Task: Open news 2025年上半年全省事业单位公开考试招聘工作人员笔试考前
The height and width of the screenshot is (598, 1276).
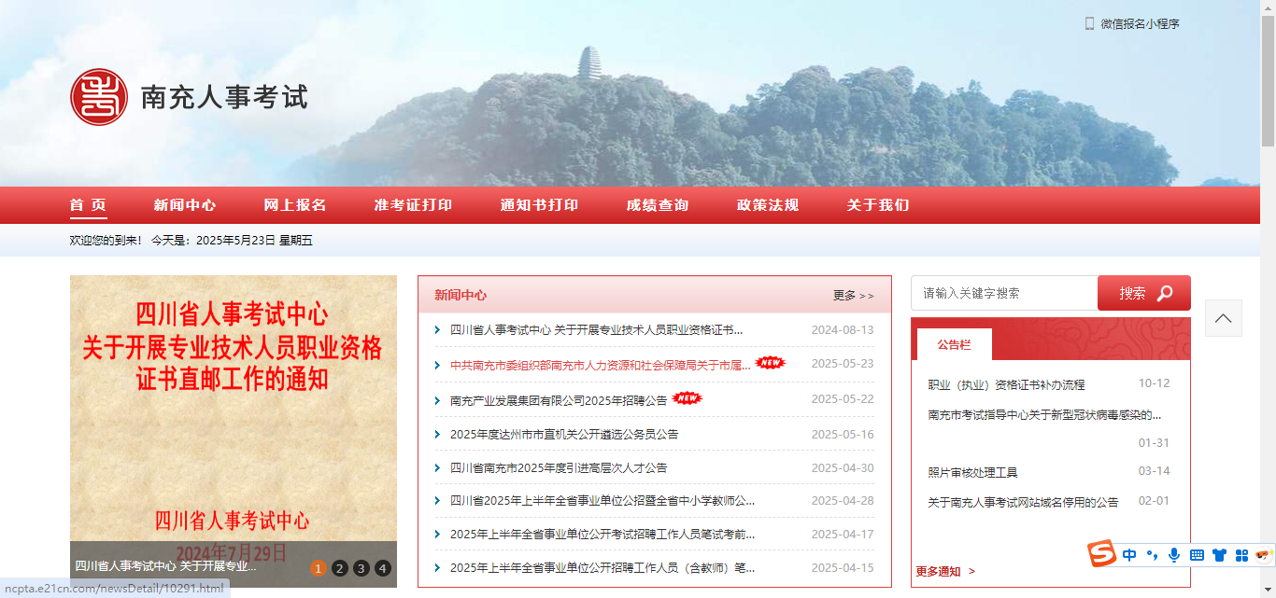Action: [x=603, y=535]
